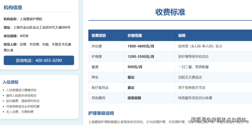Click the 上海萱宸护理院 institution name

click(x=31, y=19)
